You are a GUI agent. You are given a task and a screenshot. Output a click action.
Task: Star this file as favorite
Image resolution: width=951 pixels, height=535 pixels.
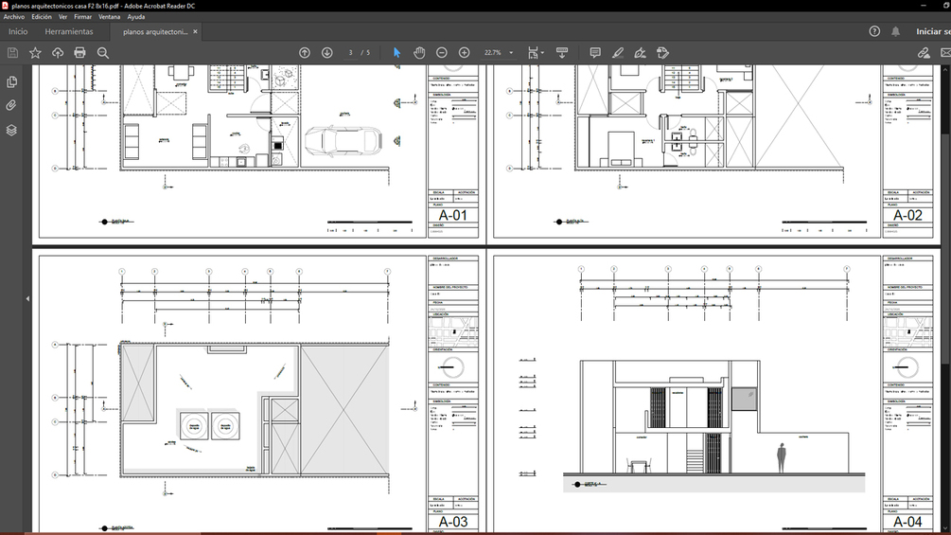[35, 53]
